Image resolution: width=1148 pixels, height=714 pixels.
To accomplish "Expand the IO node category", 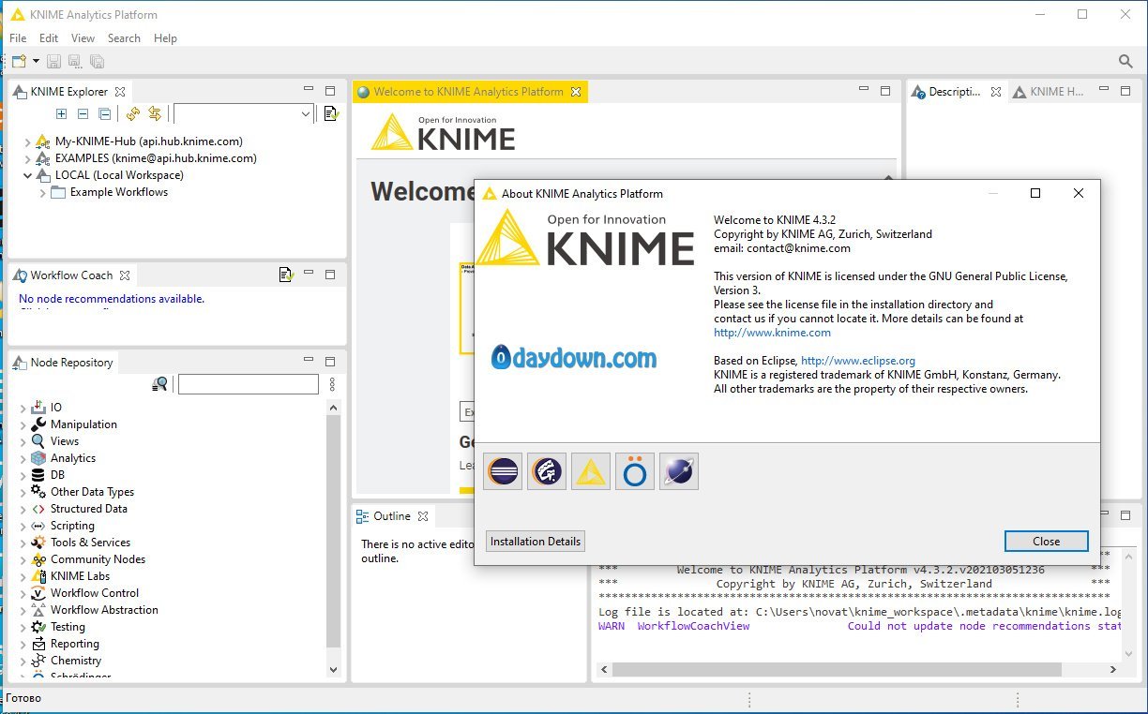I will pyautogui.click(x=23, y=408).
